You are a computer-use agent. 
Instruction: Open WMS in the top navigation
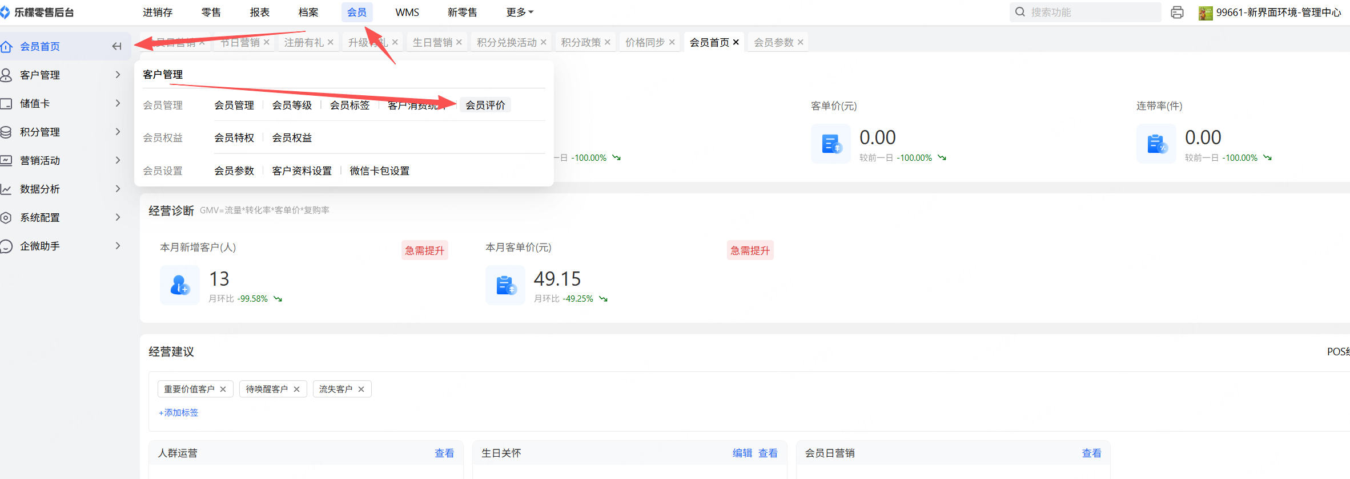(x=407, y=12)
